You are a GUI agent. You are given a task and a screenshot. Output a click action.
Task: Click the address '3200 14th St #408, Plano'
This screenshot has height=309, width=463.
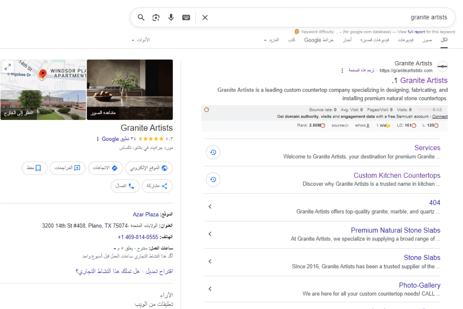pos(85,226)
